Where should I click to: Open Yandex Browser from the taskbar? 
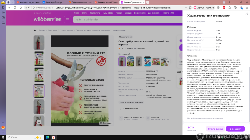tap(54, 137)
